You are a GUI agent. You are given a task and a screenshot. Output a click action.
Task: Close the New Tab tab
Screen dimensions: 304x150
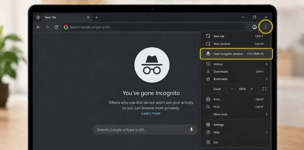coord(88,17)
